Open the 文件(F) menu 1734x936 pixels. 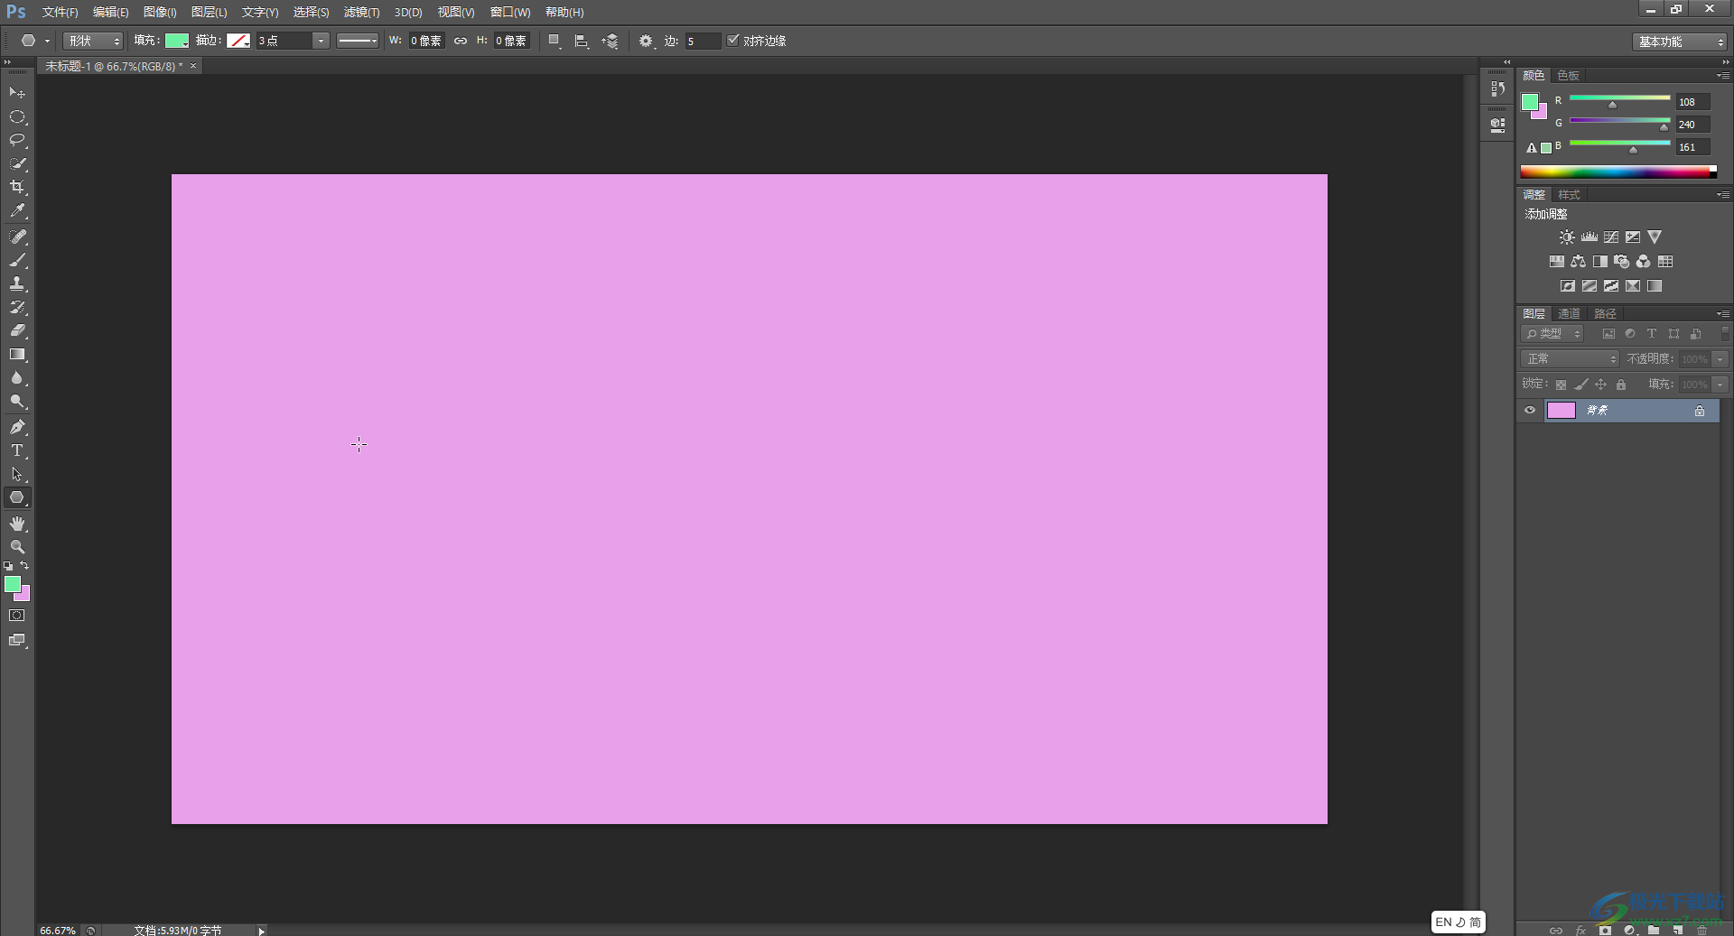click(x=60, y=12)
